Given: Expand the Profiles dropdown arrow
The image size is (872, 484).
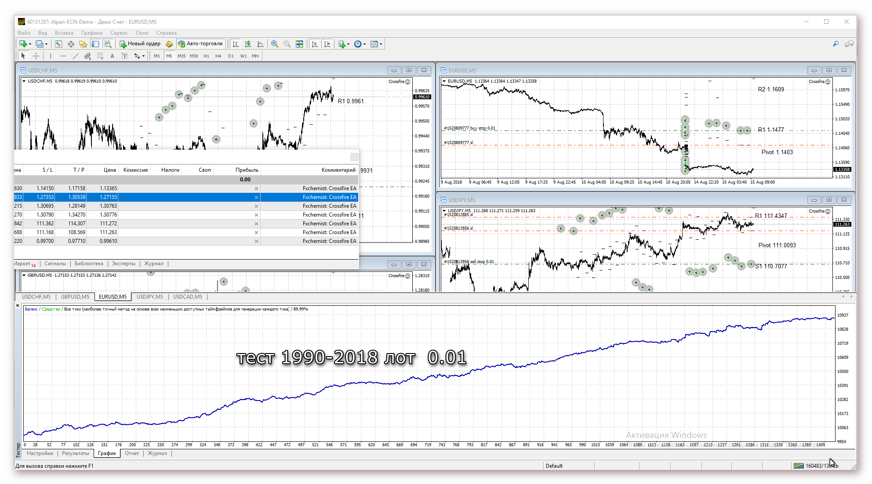Looking at the screenshot, I should (46, 44).
